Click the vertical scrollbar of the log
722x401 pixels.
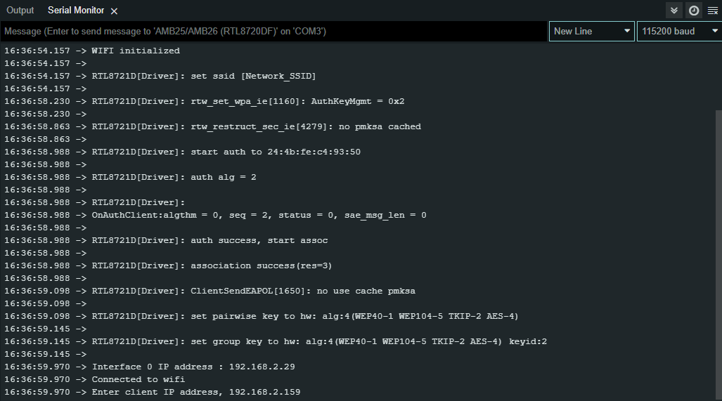pyautogui.click(x=718, y=246)
